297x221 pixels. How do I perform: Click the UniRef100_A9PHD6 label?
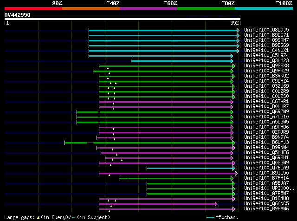pos(266,127)
